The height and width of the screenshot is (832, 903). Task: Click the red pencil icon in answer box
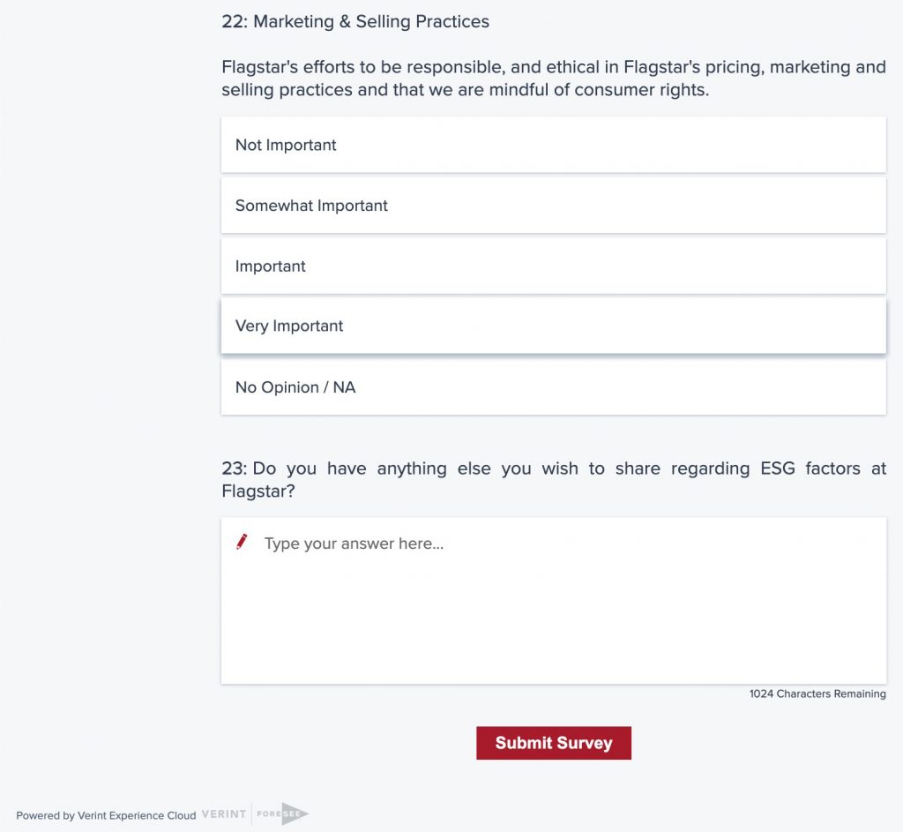tap(242, 542)
